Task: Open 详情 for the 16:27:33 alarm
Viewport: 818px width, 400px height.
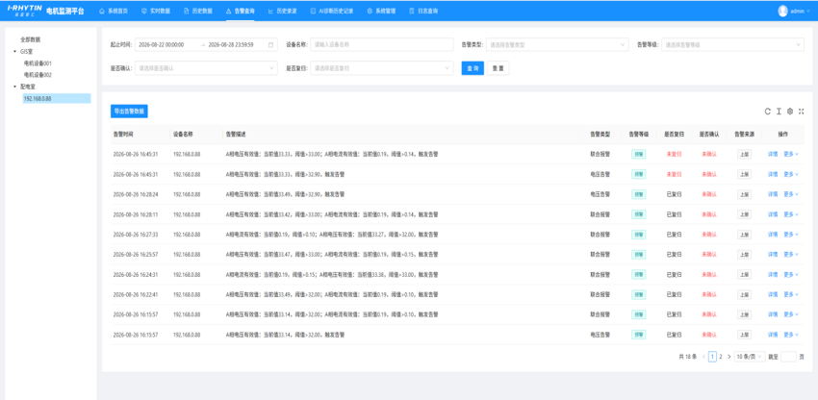Action: point(773,235)
